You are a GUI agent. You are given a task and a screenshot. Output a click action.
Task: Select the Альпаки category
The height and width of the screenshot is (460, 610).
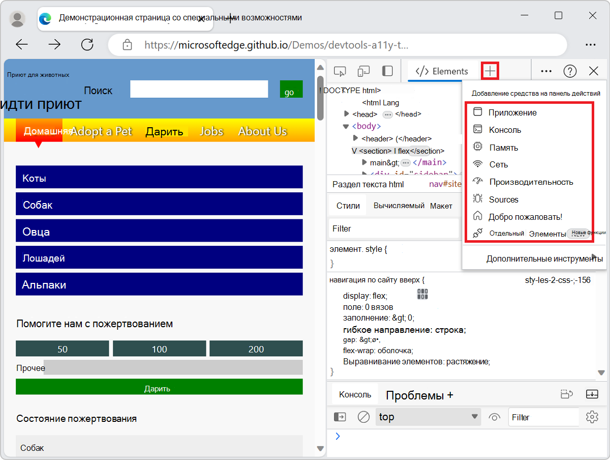point(159,284)
